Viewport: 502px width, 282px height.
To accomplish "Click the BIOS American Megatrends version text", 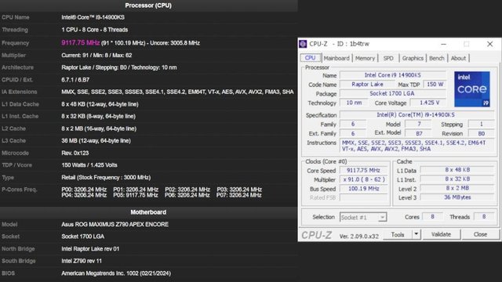I will pos(116,273).
